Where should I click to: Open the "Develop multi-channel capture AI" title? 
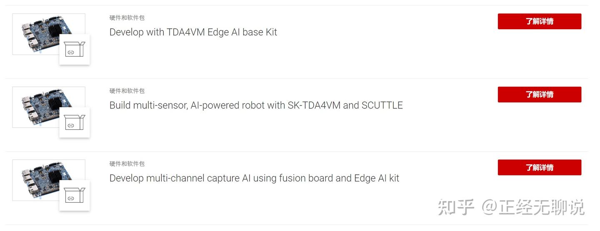click(x=254, y=178)
